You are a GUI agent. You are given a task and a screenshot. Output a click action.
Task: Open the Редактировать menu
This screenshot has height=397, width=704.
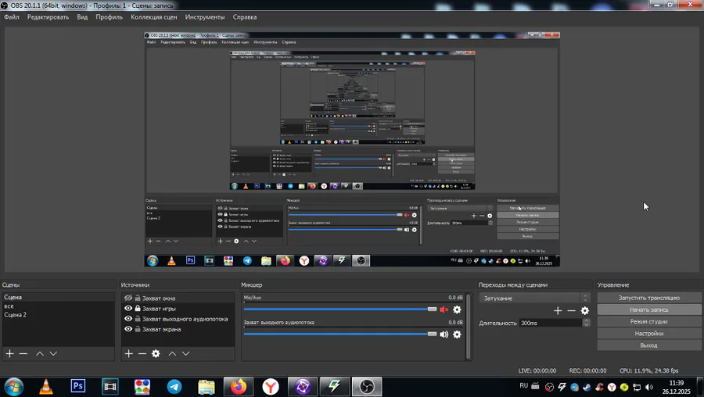48,17
